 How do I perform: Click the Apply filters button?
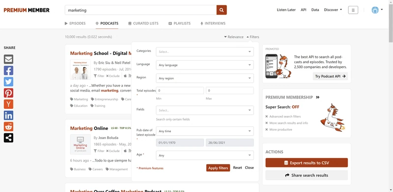pos(218,168)
